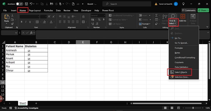Toggle Underline formatting
Viewport: 211px width, 111px height.
click(x=30, y=22)
